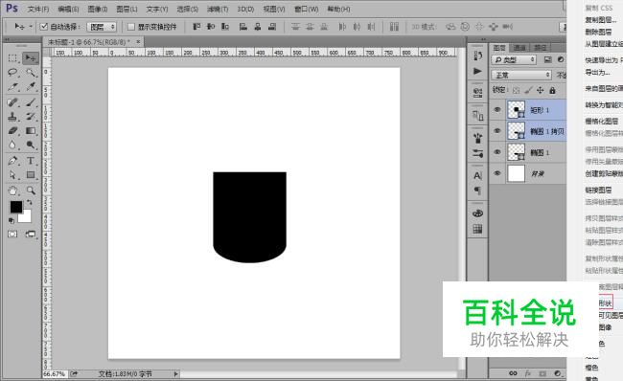The image size is (623, 381).
Task: Choose 栅格化图层 in context menu
Action: coord(602,121)
